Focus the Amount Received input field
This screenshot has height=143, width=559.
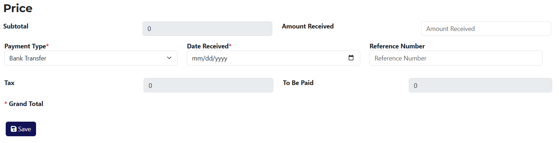click(486, 29)
